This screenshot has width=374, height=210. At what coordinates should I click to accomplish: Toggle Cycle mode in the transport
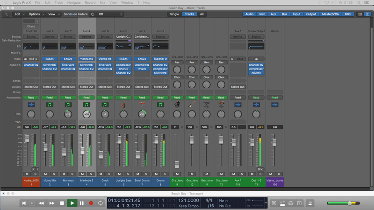(x=101, y=203)
